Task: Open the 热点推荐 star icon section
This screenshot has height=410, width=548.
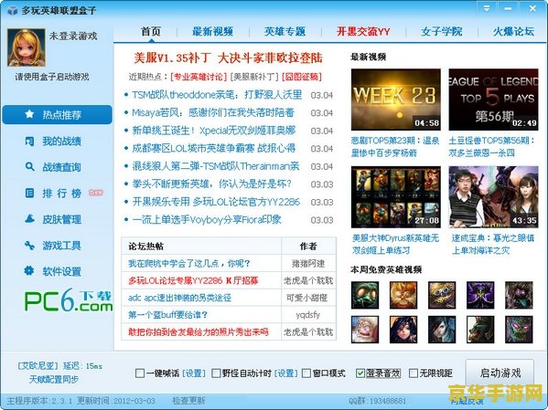Action: pos(29,114)
